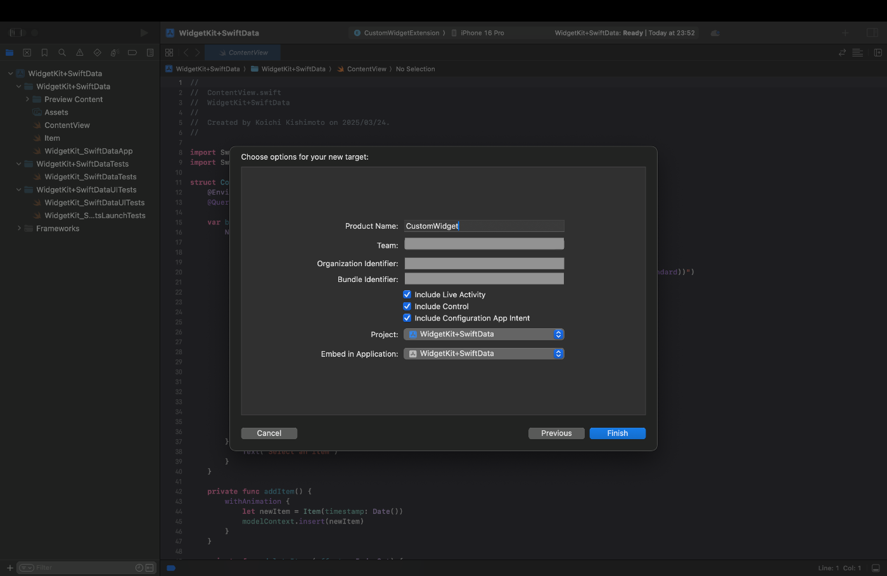Viewport: 887px width, 576px height.
Task: Open the Breakpoint navigator icon
Action: 132,53
